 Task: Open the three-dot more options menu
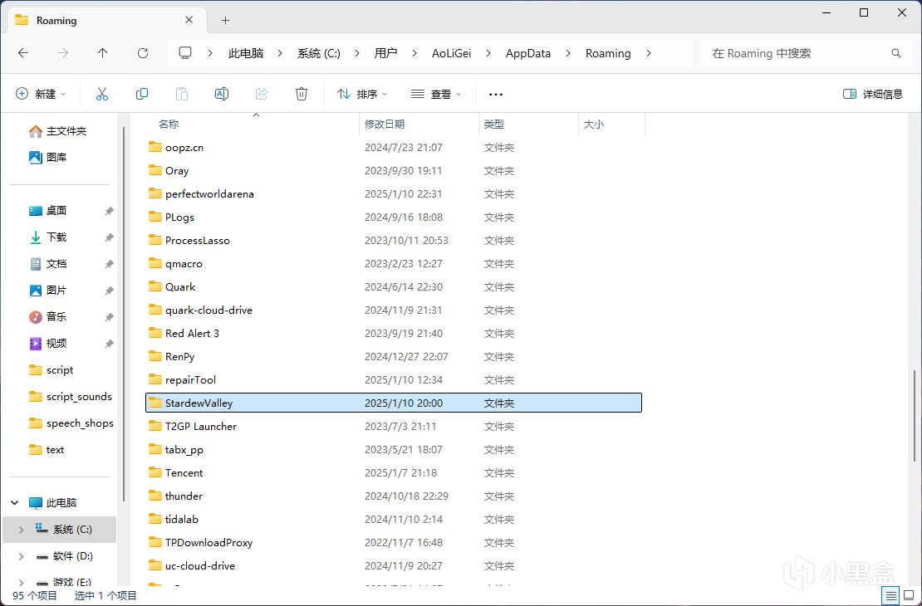[496, 94]
